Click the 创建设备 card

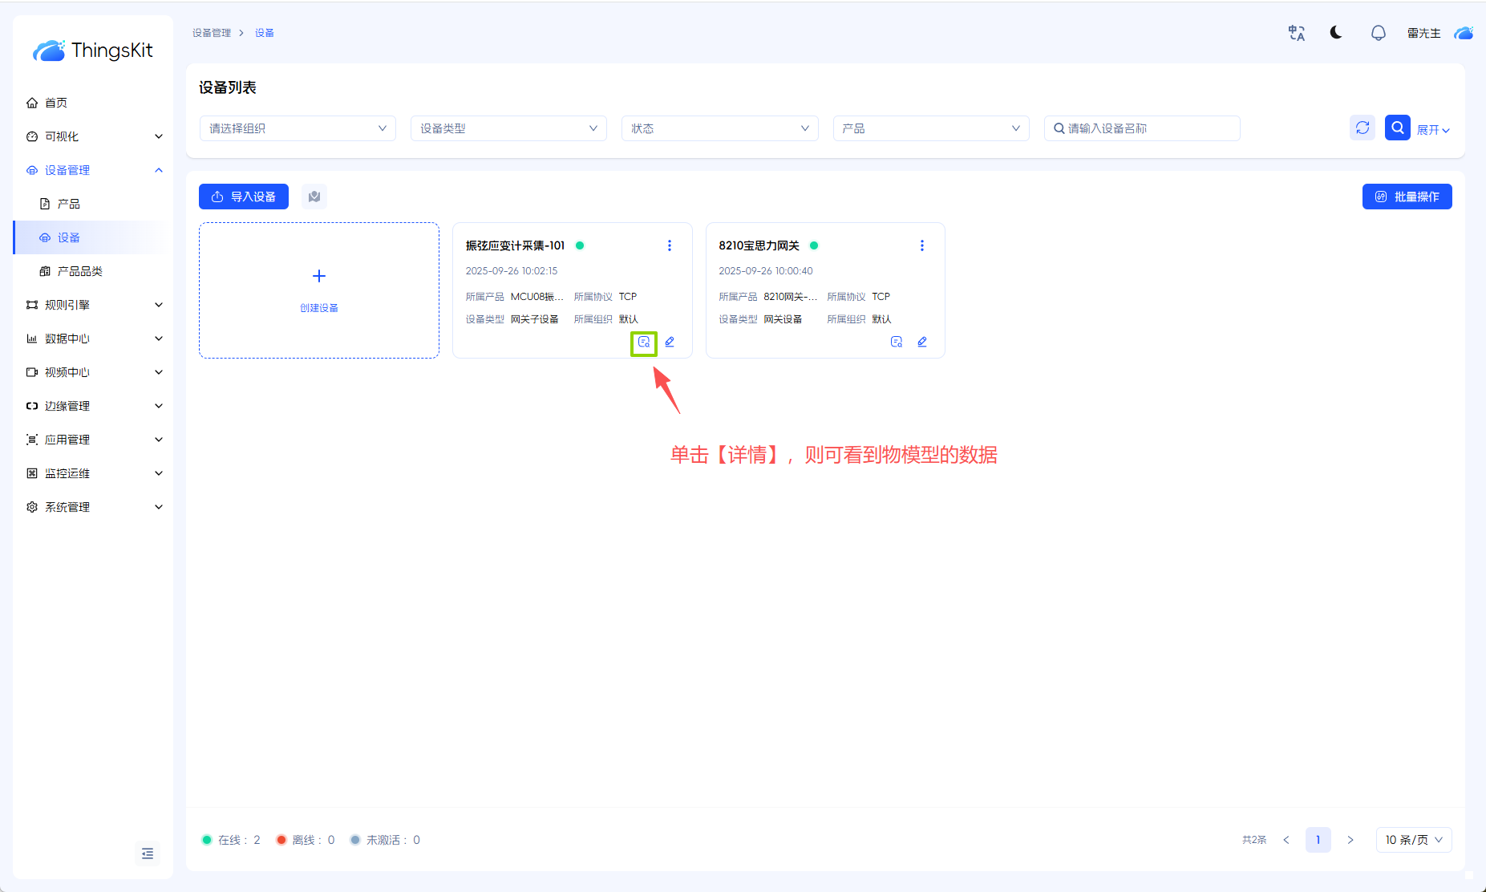[x=319, y=290]
